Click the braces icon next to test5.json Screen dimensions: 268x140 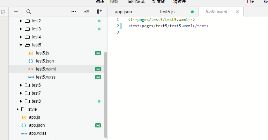pyautogui.click(x=31, y=61)
